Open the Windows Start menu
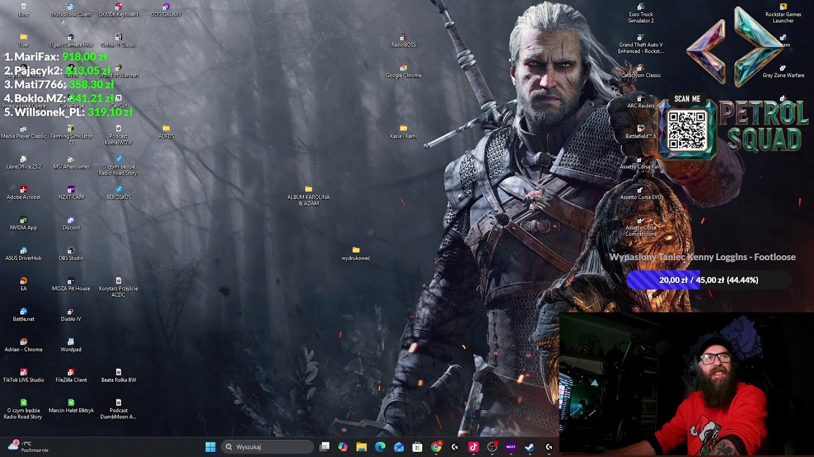814x457 pixels. pos(210,447)
